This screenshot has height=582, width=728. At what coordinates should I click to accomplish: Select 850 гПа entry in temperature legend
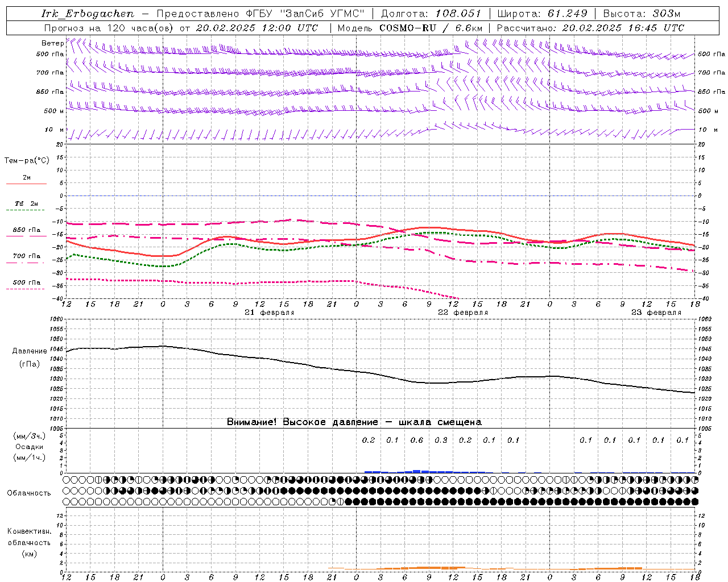coord(27,230)
